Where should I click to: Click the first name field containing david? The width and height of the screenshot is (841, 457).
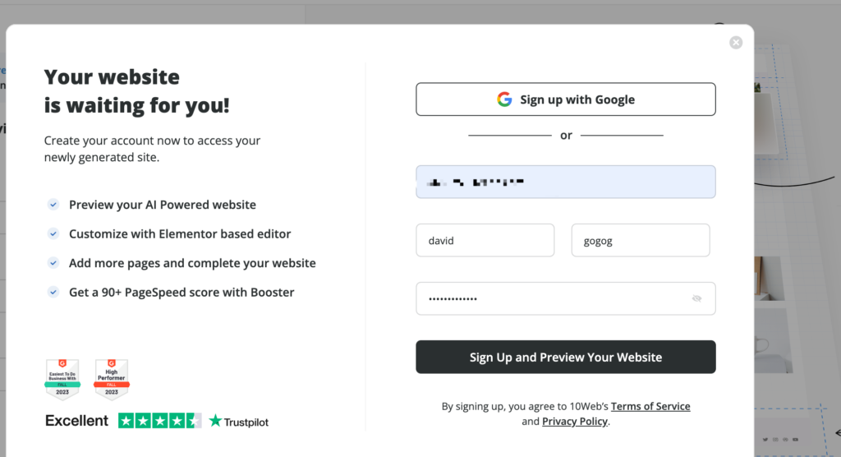point(485,241)
